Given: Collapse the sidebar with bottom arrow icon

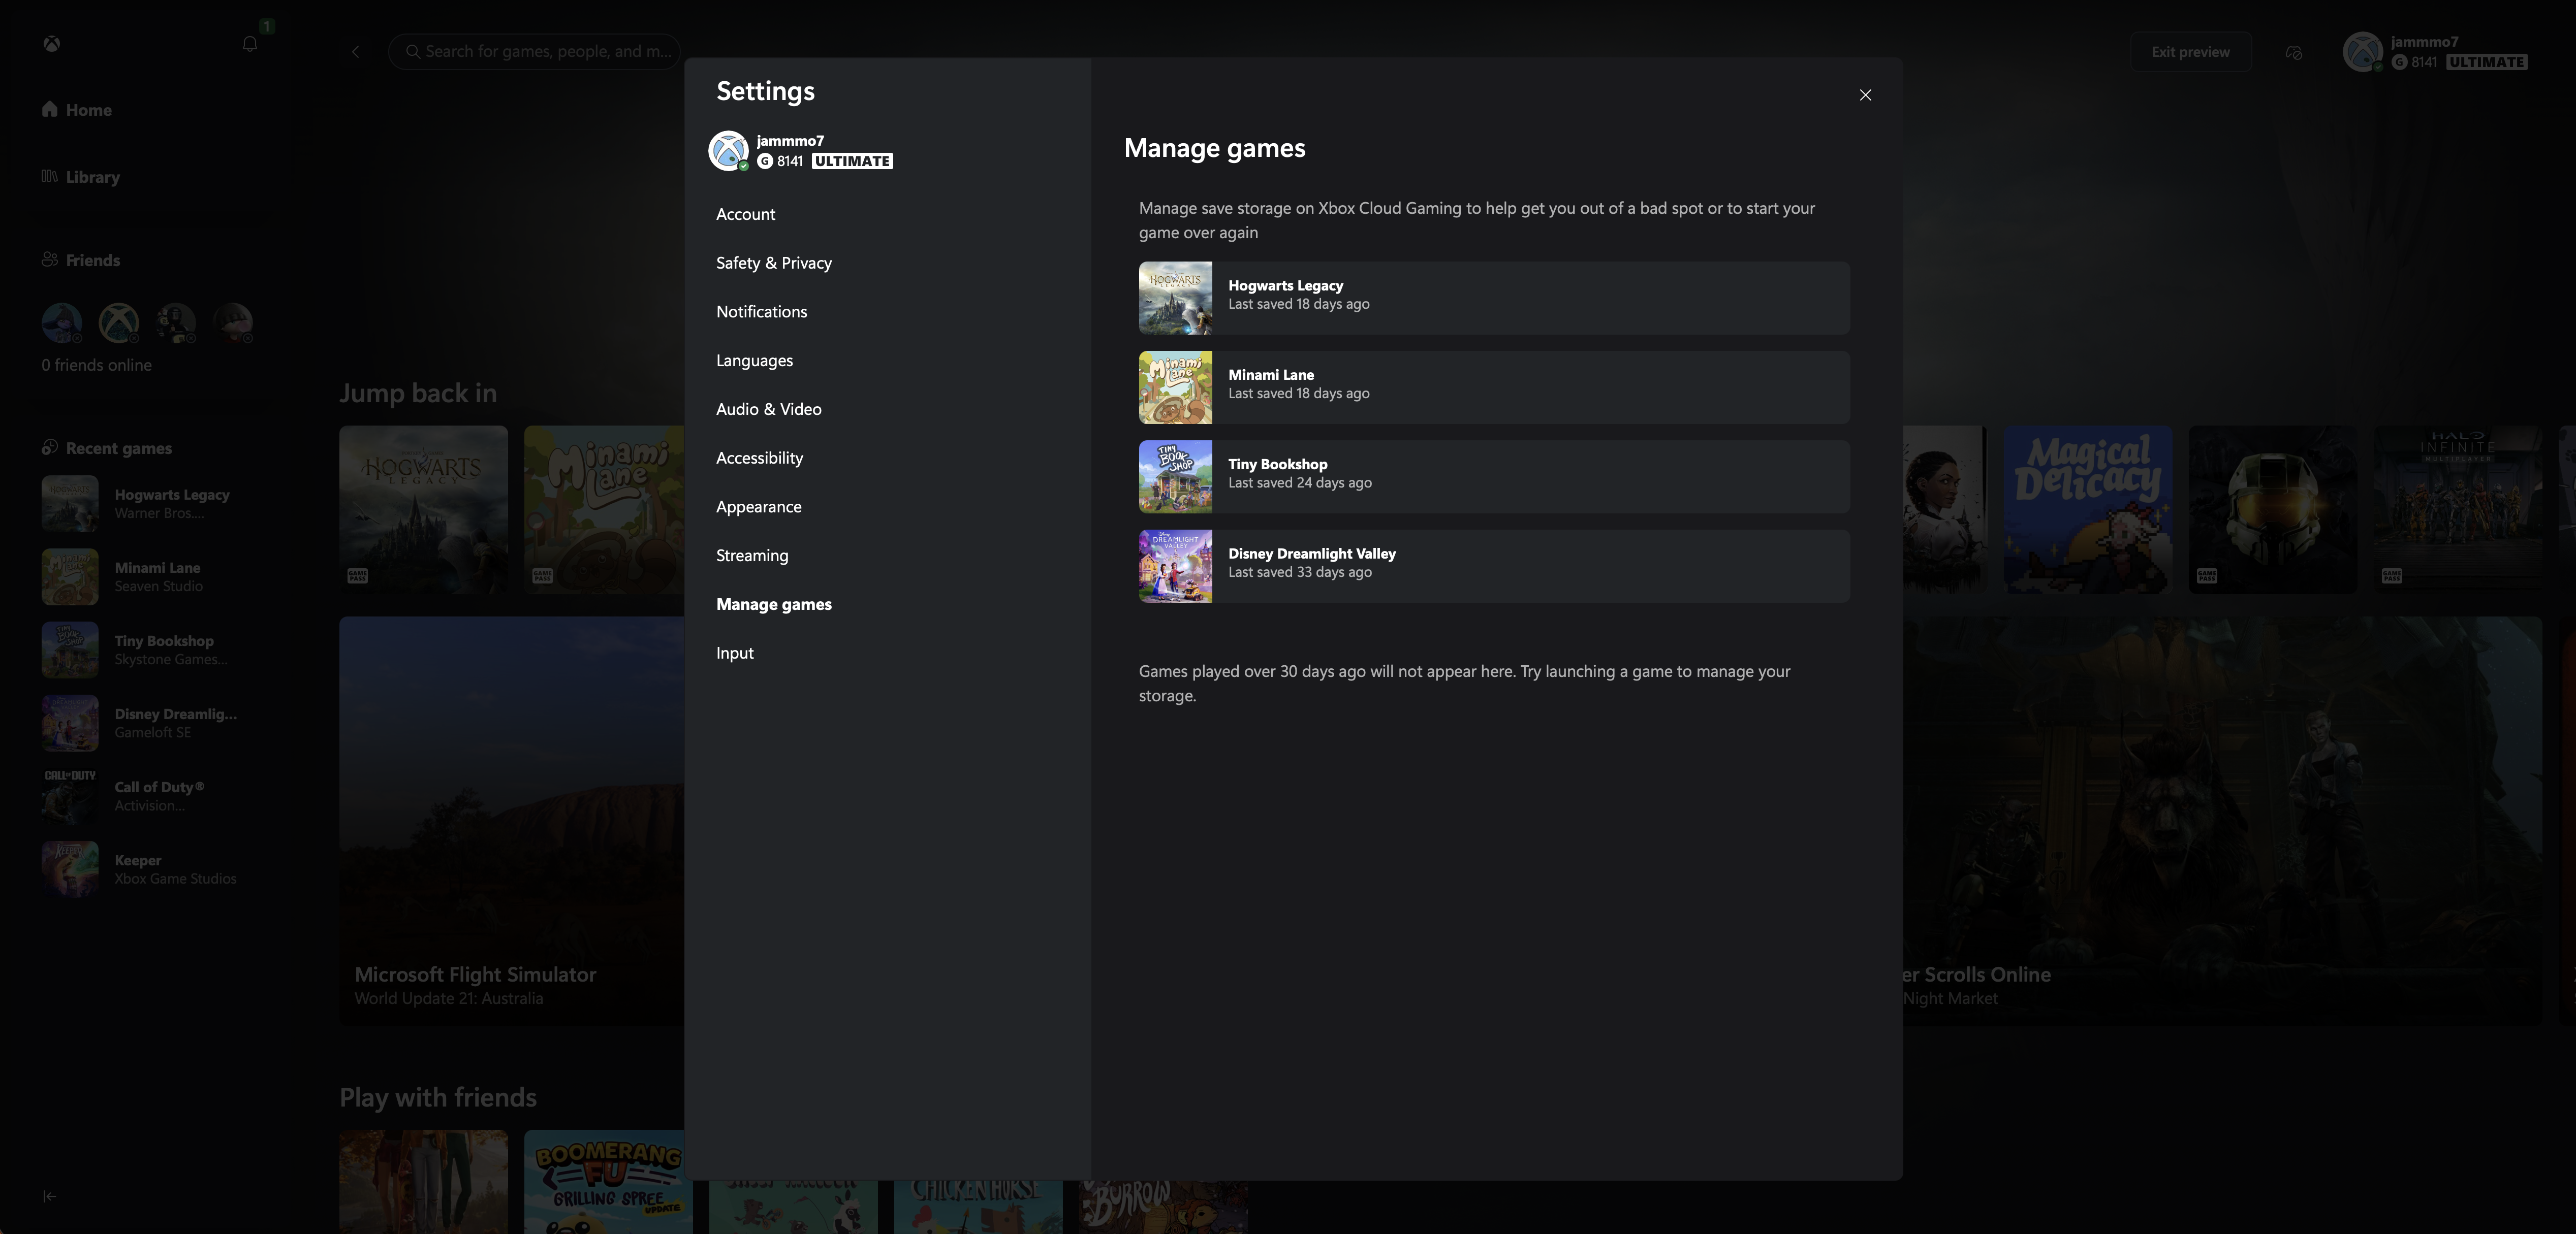Looking at the screenshot, I should click(49, 1196).
